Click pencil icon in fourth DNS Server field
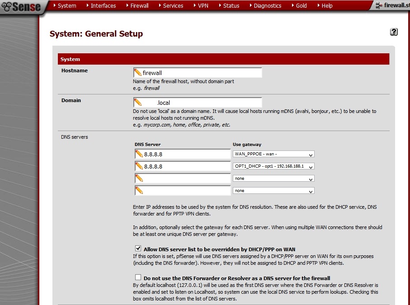Viewport: 410px width, 305px height. click(x=139, y=191)
